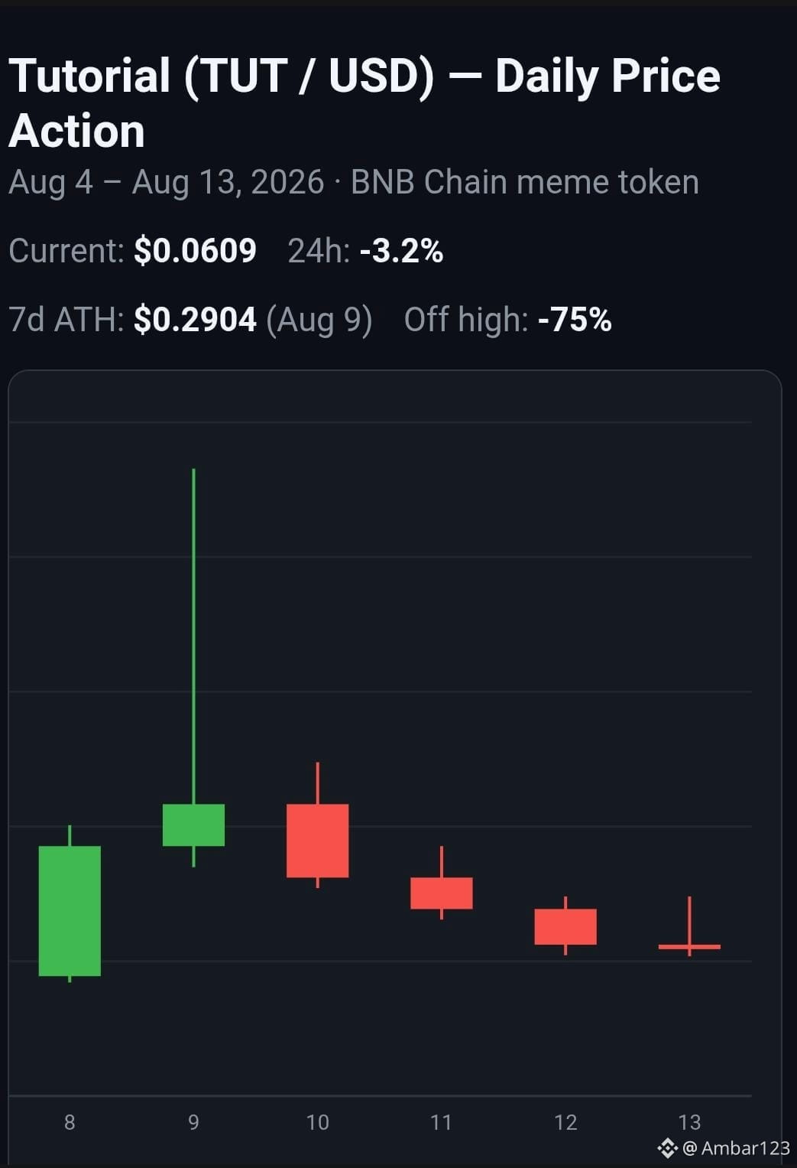The height and width of the screenshot is (1168, 797).
Task: Click the x-axis label 12
Action: tap(565, 1122)
